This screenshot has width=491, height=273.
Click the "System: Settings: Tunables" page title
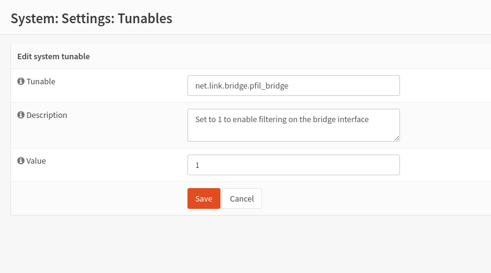pyautogui.click(x=92, y=18)
